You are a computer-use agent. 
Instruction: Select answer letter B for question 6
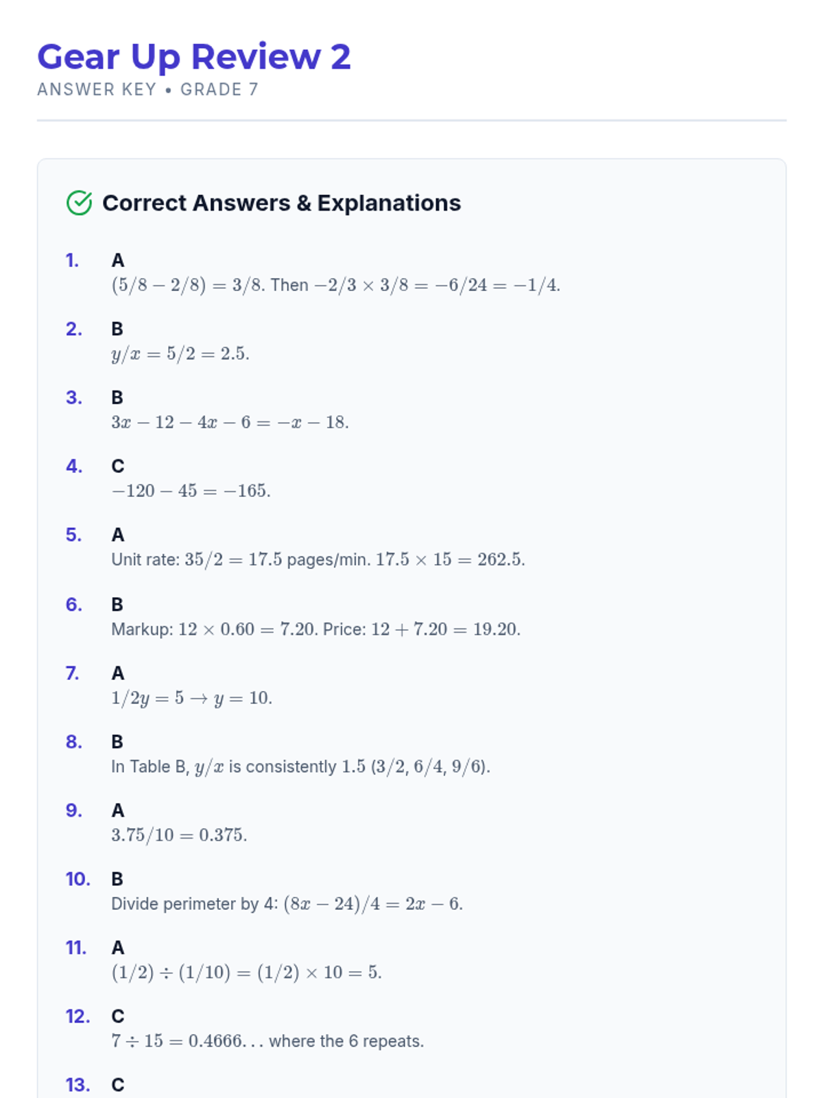tap(117, 605)
